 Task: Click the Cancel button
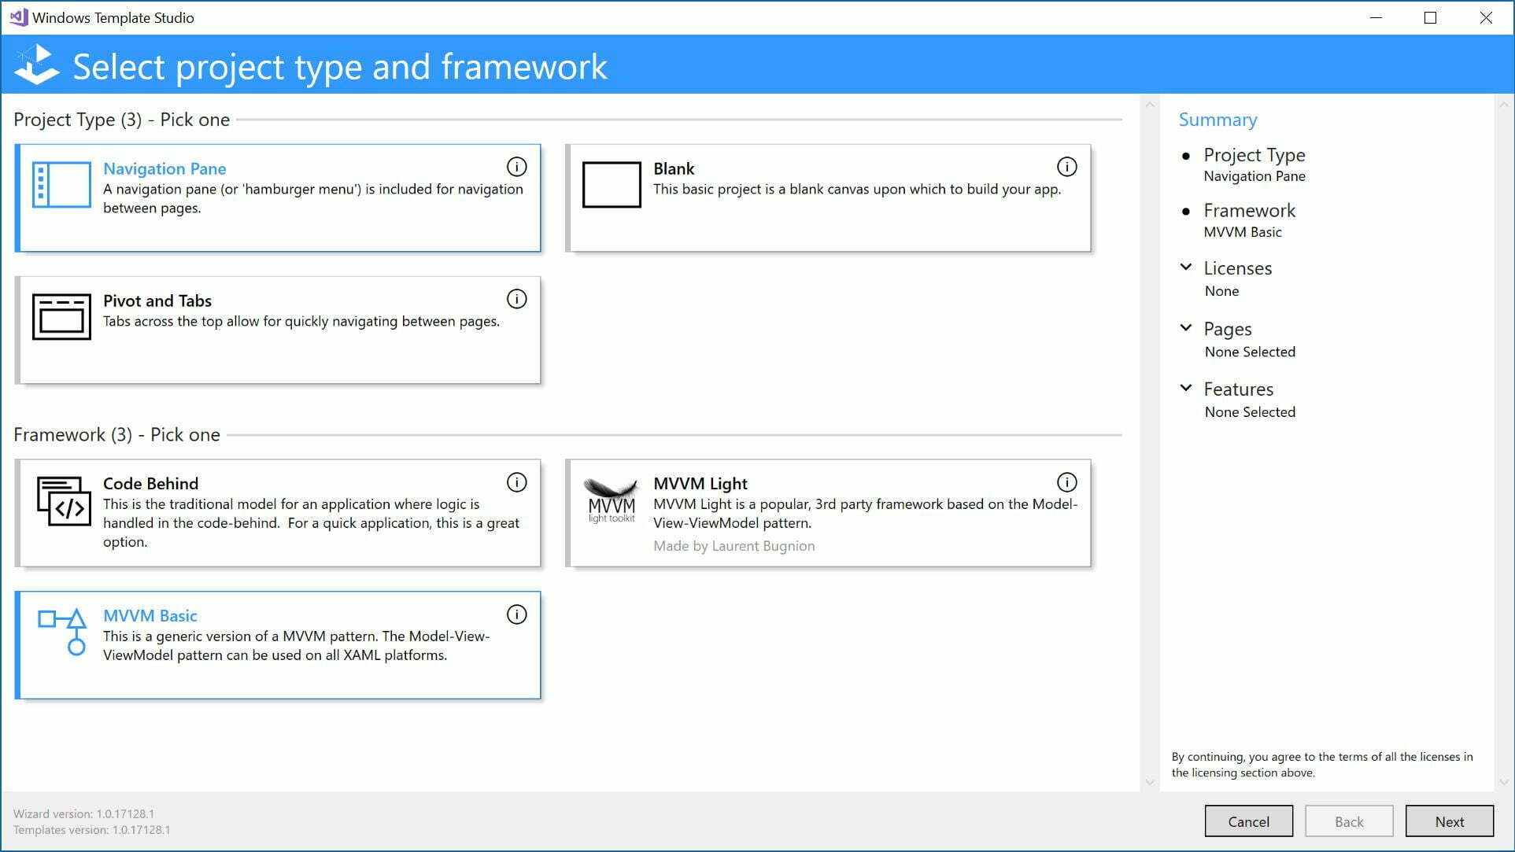coord(1248,821)
